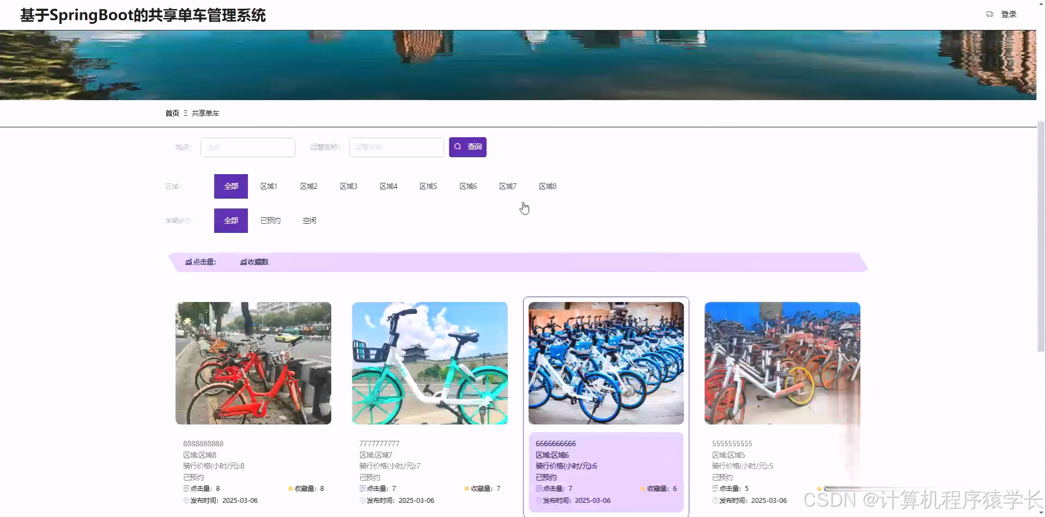Select the 全部 region filter
This screenshot has width=1046, height=517.
(230, 186)
